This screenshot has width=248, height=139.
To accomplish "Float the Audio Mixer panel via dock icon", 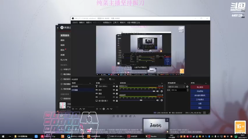I will click(x=162, y=83).
